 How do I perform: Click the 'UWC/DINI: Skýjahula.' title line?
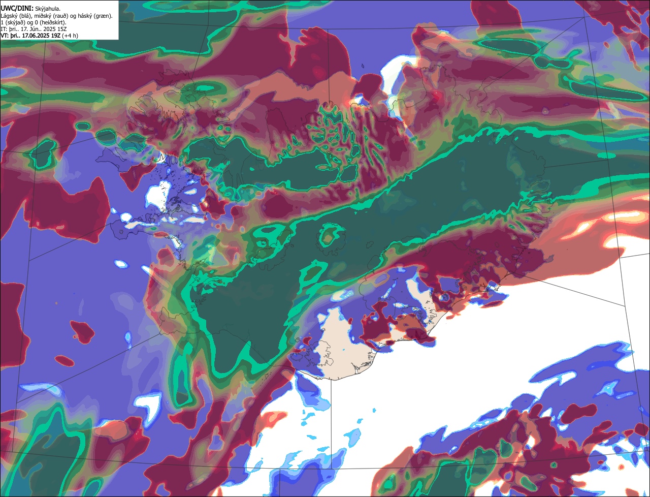pyautogui.click(x=31, y=9)
